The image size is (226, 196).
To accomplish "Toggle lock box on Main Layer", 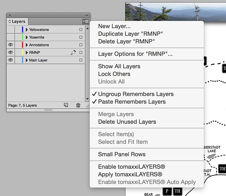I will pos(18,60).
